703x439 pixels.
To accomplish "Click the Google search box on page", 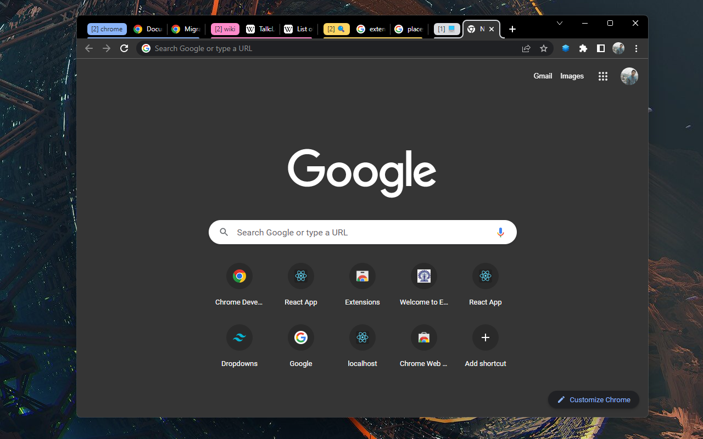I will 362,232.
